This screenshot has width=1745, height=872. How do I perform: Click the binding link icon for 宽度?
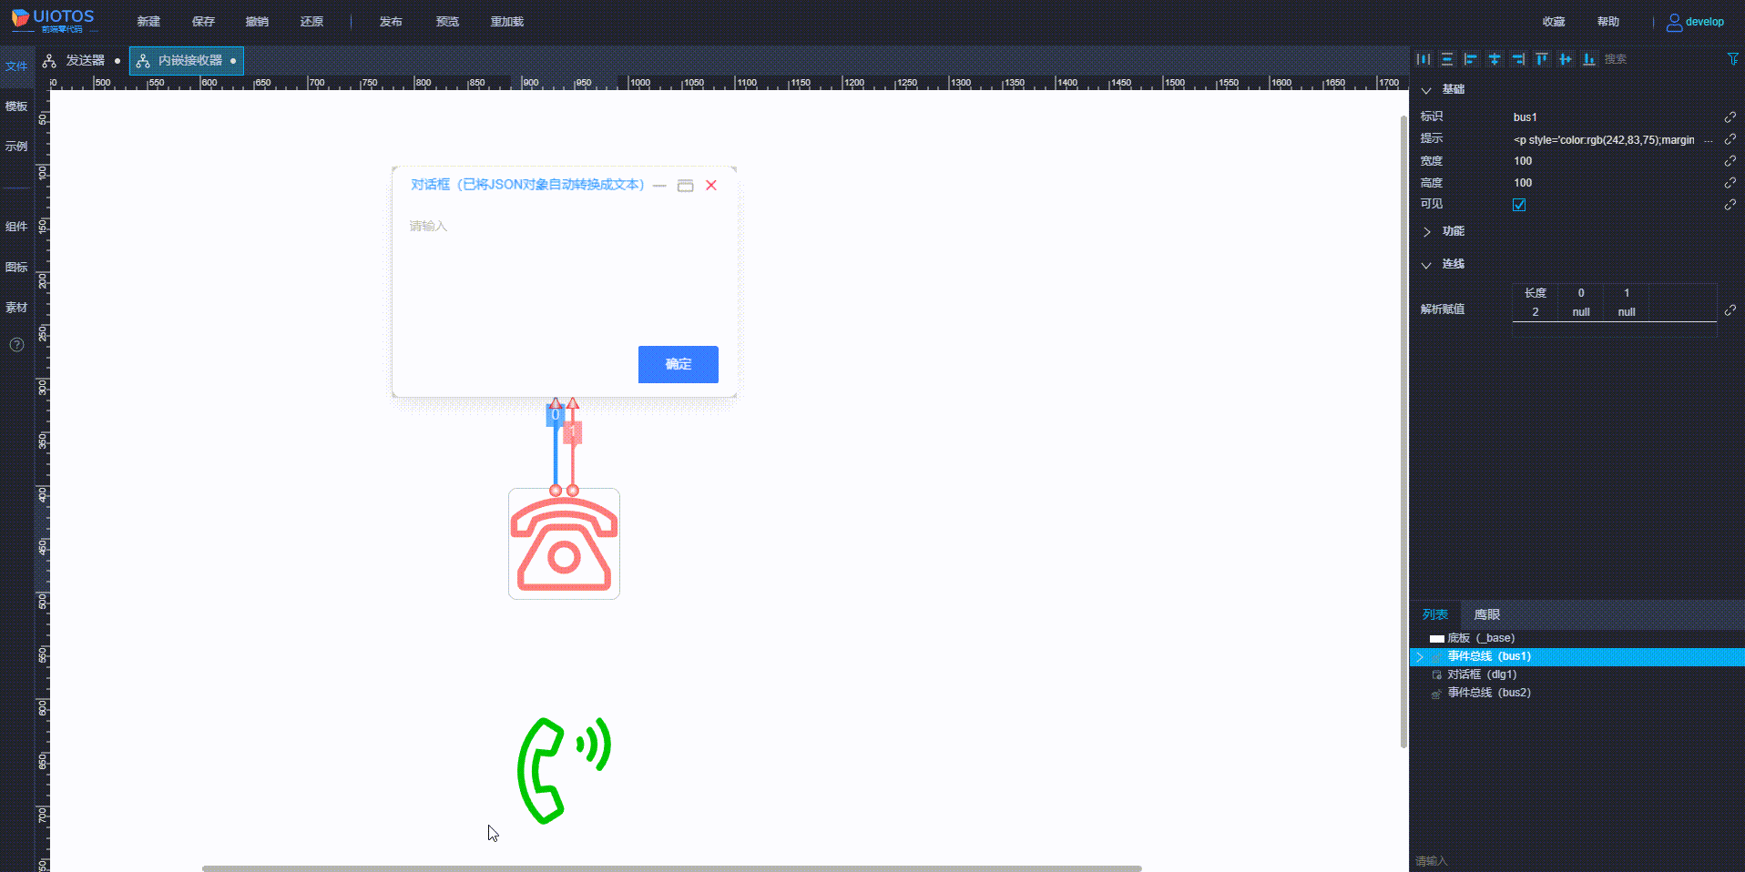1730,161
